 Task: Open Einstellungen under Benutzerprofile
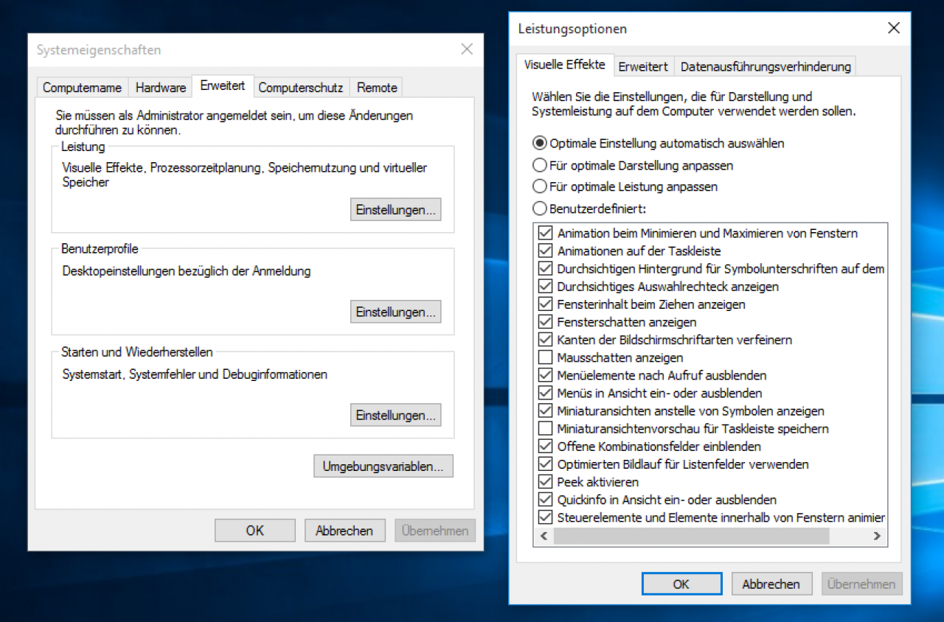point(395,312)
